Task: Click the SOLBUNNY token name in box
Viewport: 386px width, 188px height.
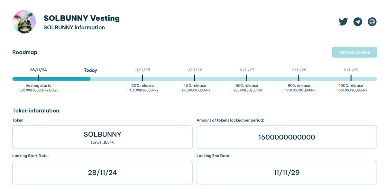Action: tap(103, 134)
